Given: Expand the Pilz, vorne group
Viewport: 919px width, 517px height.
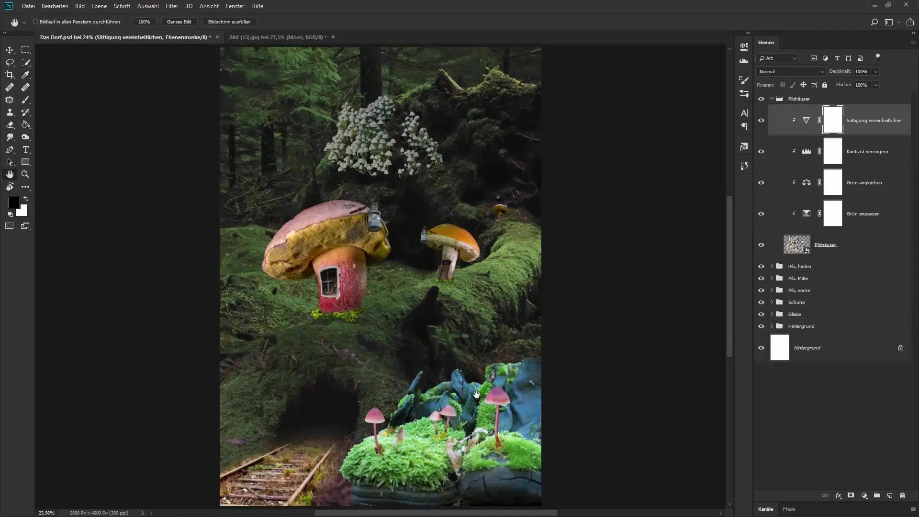Looking at the screenshot, I should [772, 290].
